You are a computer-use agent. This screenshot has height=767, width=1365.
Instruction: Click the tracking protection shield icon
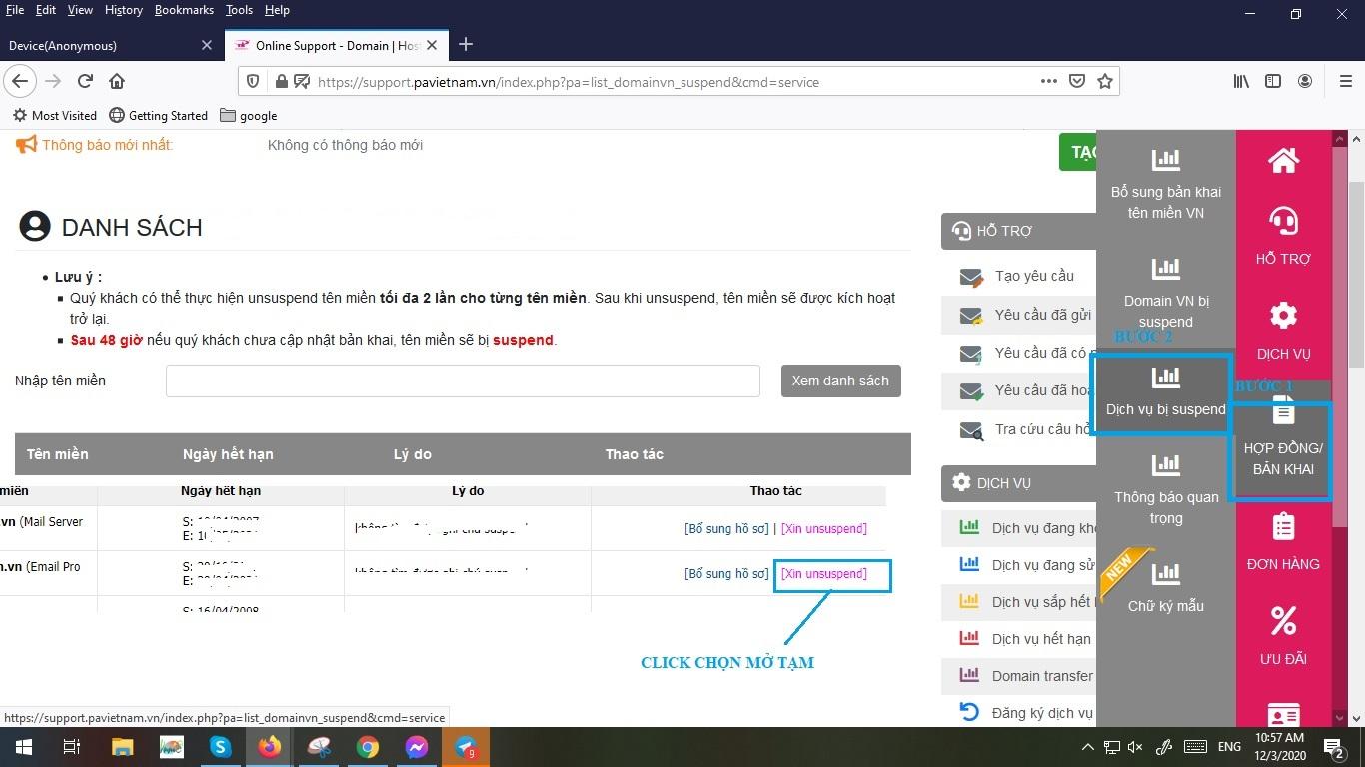pyautogui.click(x=253, y=82)
